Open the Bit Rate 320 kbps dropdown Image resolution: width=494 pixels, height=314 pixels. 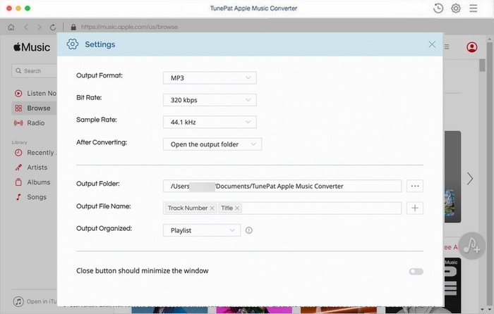click(x=210, y=100)
